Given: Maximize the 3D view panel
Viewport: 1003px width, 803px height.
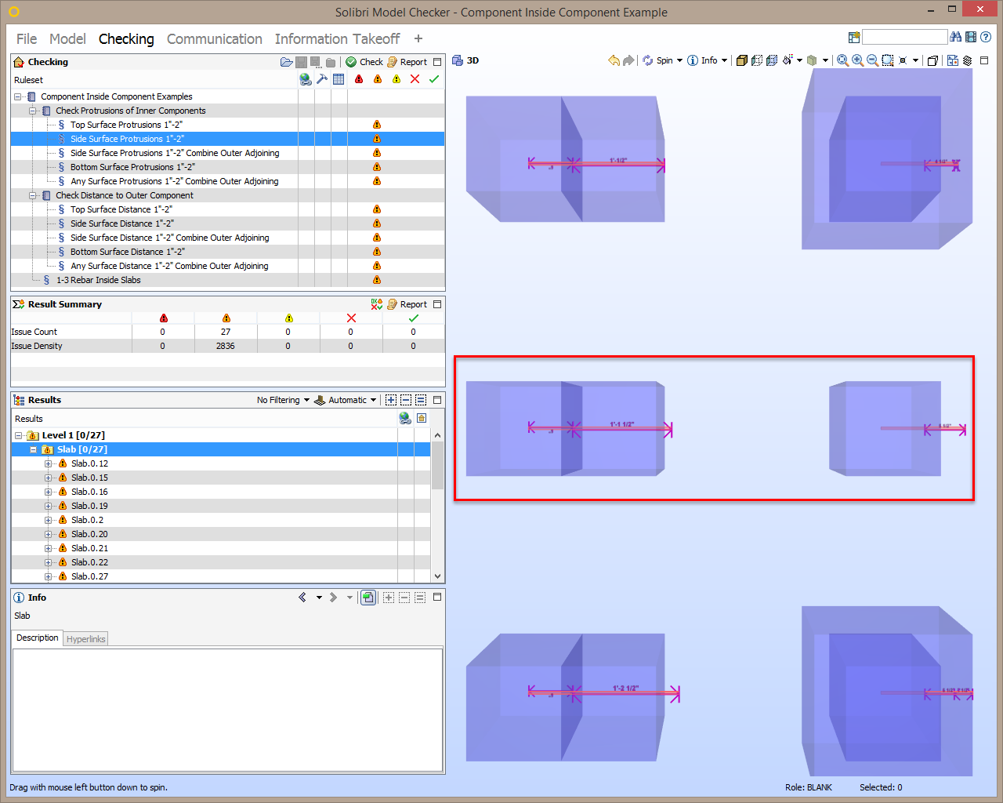Looking at the screenshot, I should [x=985, y=60].
